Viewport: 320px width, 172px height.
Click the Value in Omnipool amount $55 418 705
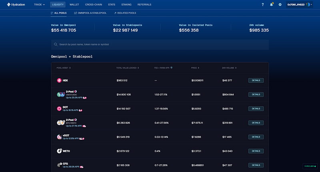point(64,30)
